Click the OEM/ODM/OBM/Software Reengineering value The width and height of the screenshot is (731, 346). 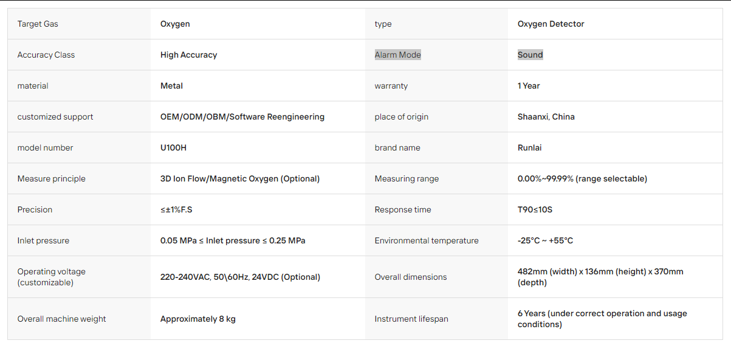click(242, 117)
